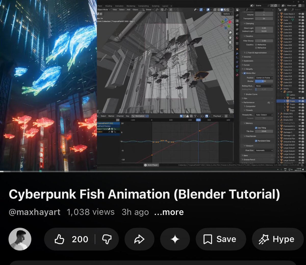Image resolution: width=306 pixels, height=265 pixels.
Task: Add a new workspace with plus icon
Action: click(x=171, y=6)
